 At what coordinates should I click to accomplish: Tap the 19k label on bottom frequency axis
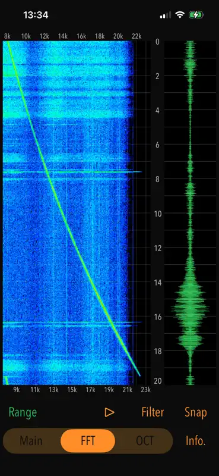tap(109, 390)
